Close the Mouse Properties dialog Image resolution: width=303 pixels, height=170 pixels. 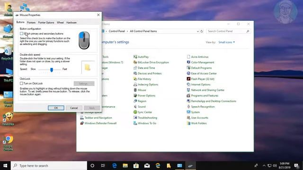coord(98,15)
